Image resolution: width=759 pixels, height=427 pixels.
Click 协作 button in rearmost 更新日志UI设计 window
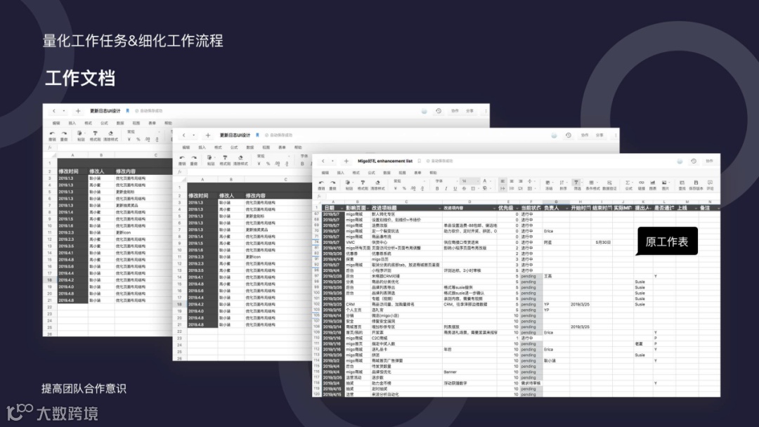pyautogui.click(x=455, y=111)
